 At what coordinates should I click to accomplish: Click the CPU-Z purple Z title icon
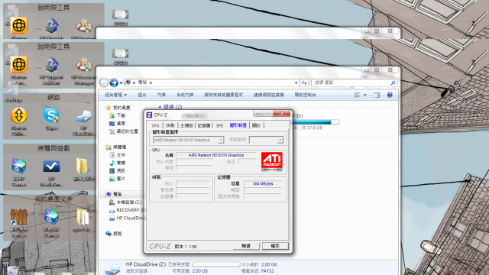[x=150, y=115]
